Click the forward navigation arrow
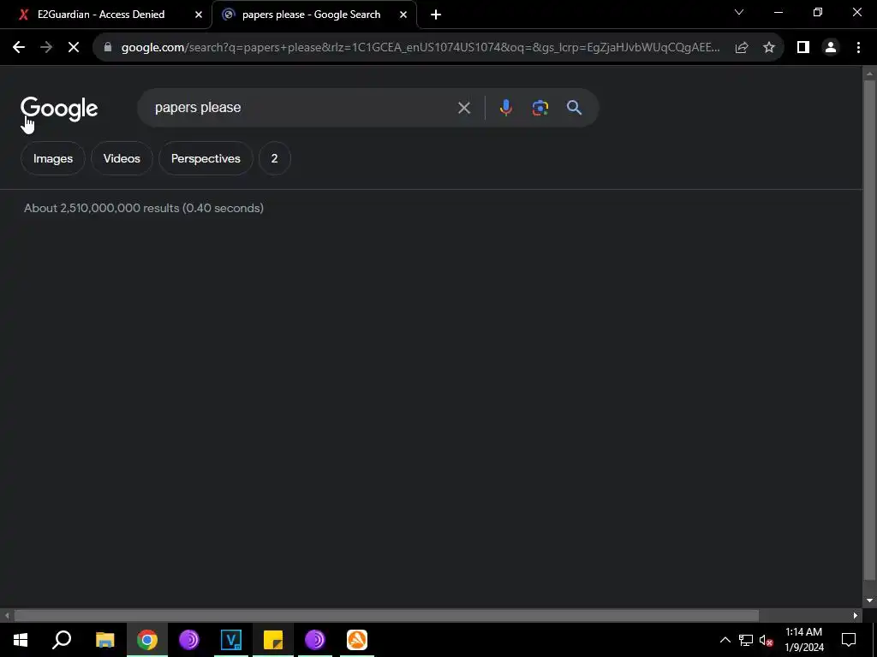 point(46,48)
